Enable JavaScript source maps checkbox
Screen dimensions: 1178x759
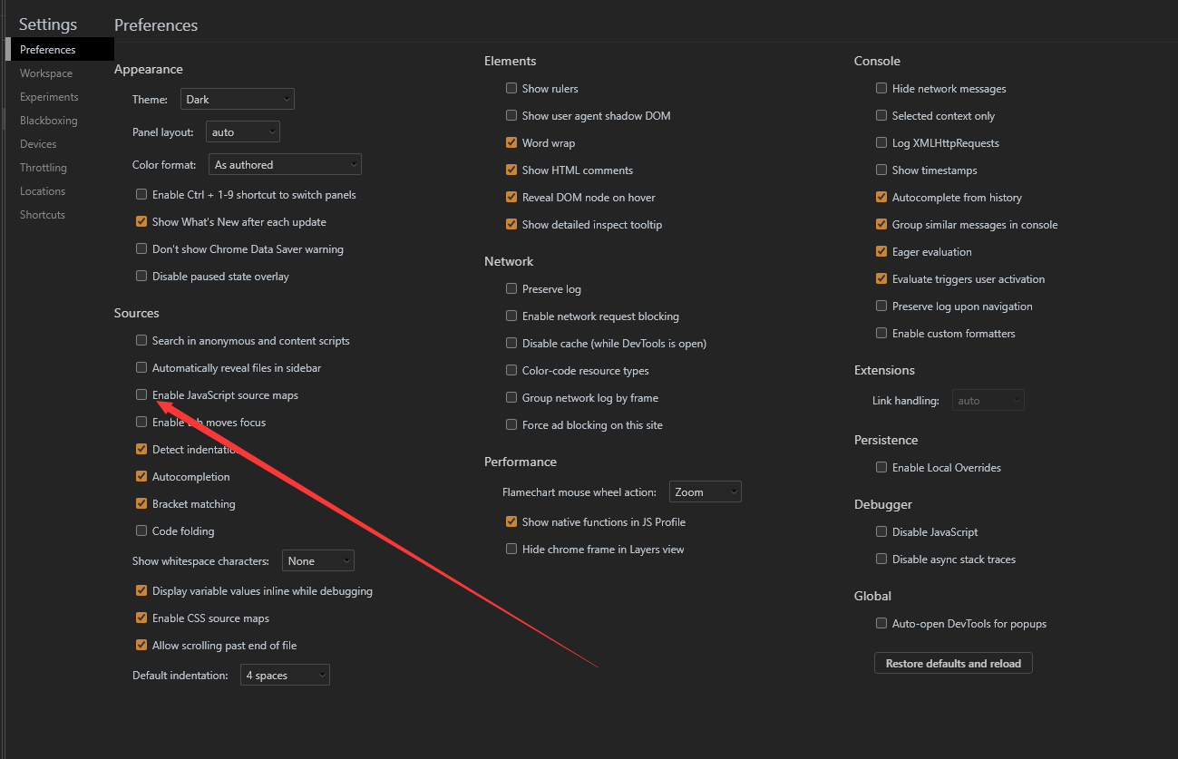point(141,394)
